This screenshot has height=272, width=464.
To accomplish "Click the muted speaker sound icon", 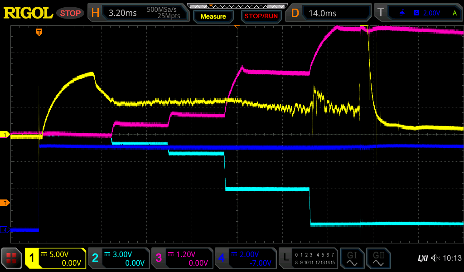I will pyautogui.click(x=435, y=258).
